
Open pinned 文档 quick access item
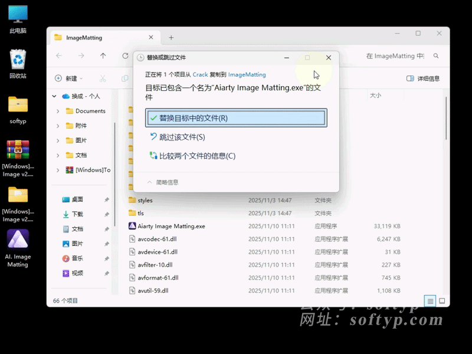pos(72,229)
